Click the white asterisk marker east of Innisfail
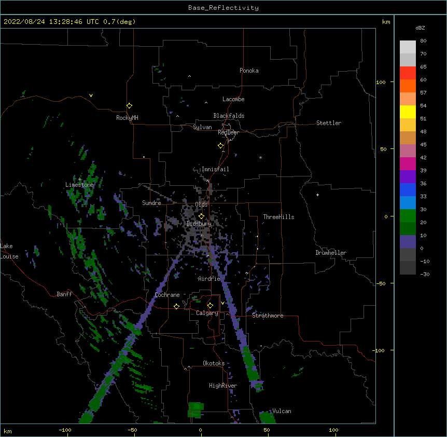 [x=260, y=157]
